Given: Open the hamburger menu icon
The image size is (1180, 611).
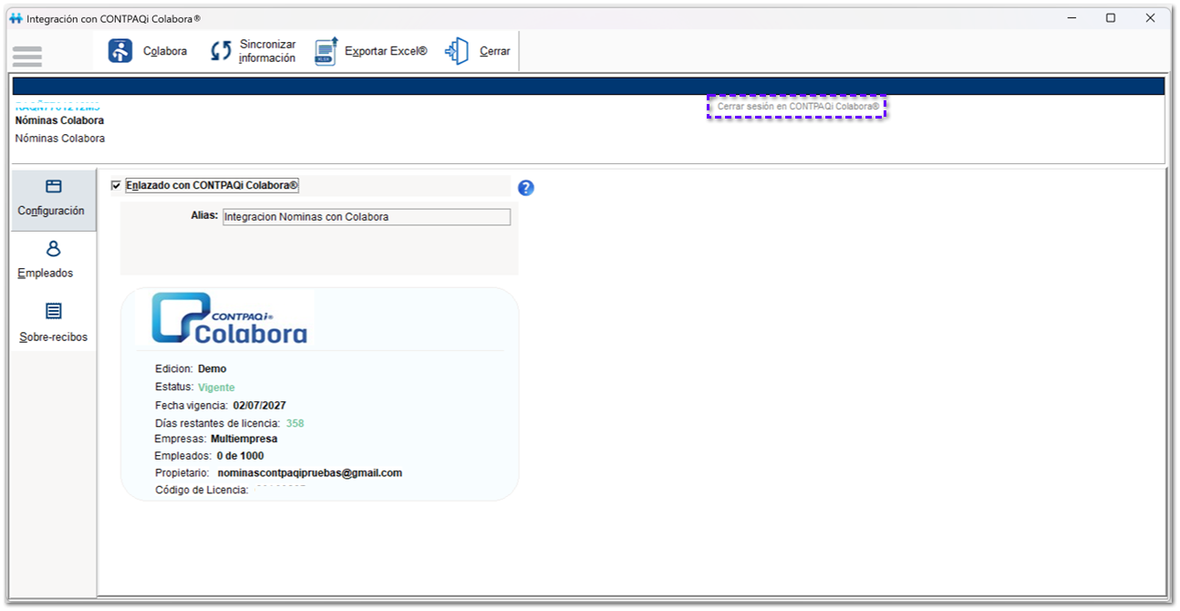Looking at the screenshot, I should pyautogui.click(x=27, y=56).
